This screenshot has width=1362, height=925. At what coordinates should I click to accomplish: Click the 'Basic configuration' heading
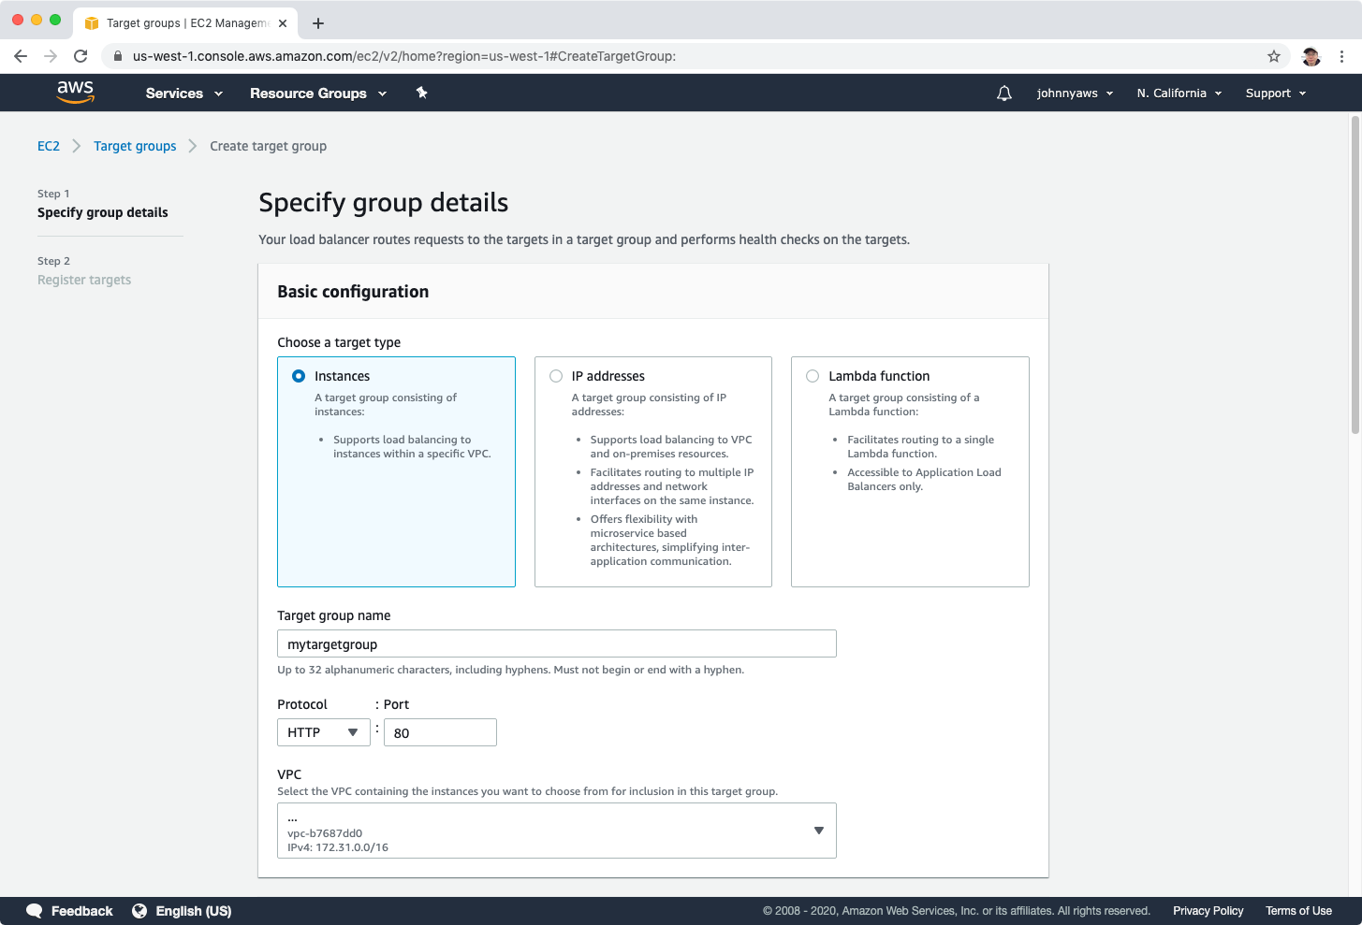(x=353, y=292)
